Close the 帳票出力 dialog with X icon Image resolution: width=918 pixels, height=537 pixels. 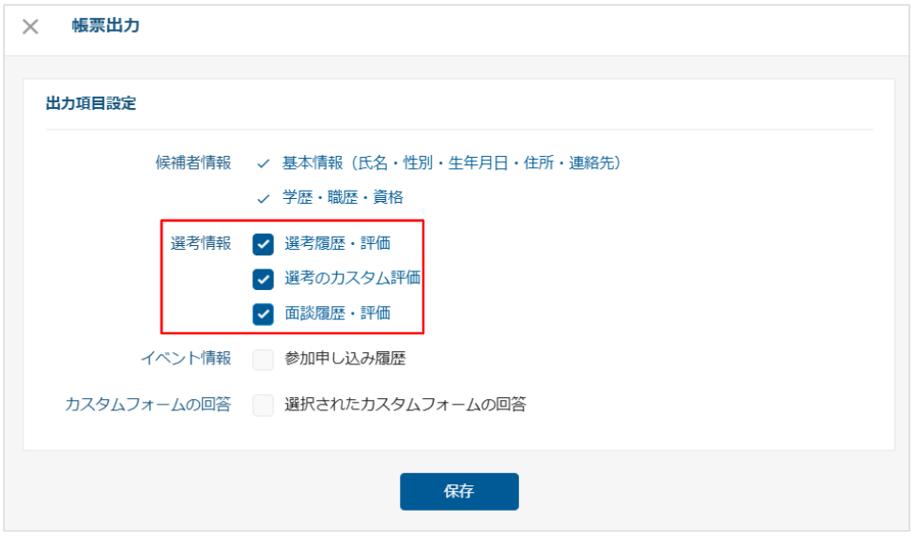[31, 27]
